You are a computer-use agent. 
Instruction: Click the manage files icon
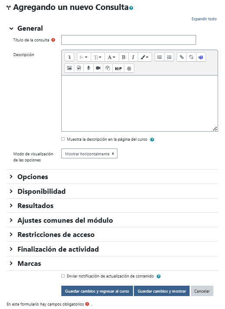click(x=108, y=68)
